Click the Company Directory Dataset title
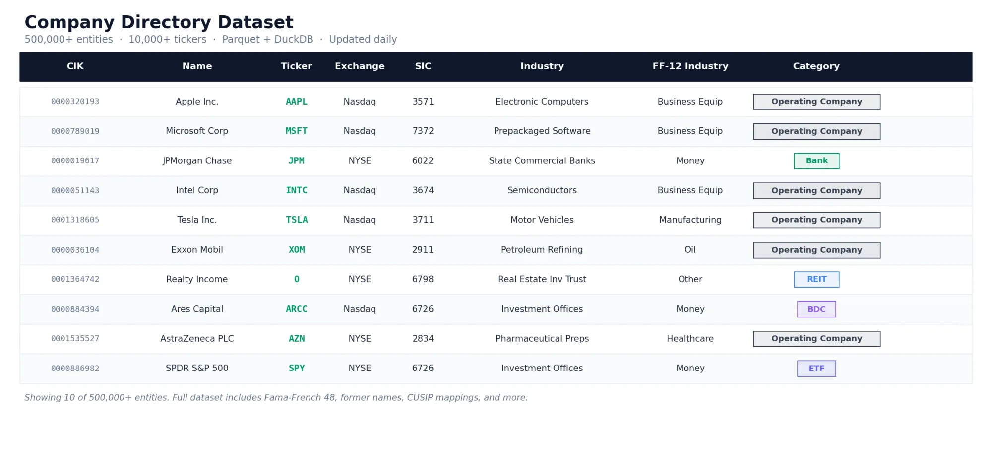This screenshot has width=992, height=476. click(159, 22)
